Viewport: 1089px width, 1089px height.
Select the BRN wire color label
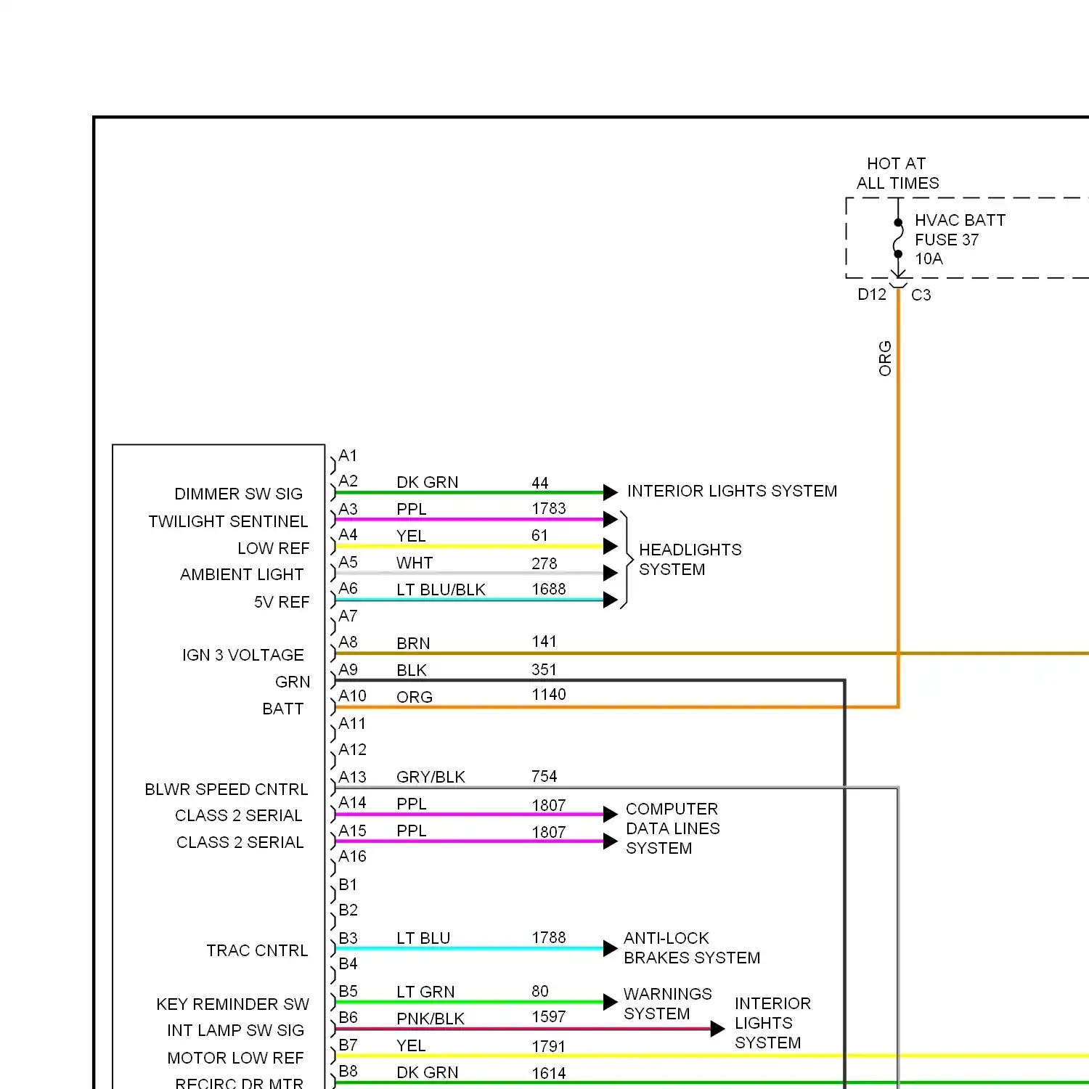tap(413, 643)
